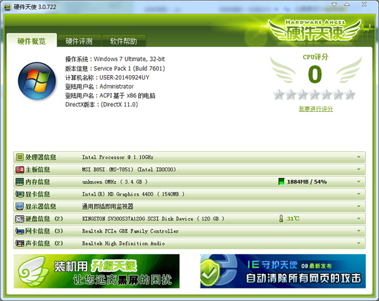The width and height of the screenshot is (379, 301).
Task: Click the 31℃ disk temperature value
Action: click(293, 219)
